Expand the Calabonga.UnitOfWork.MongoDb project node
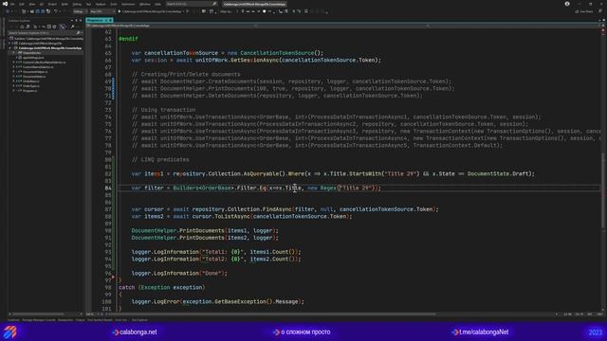The height and width of the screenshot is (341, 607). (9, 44)
